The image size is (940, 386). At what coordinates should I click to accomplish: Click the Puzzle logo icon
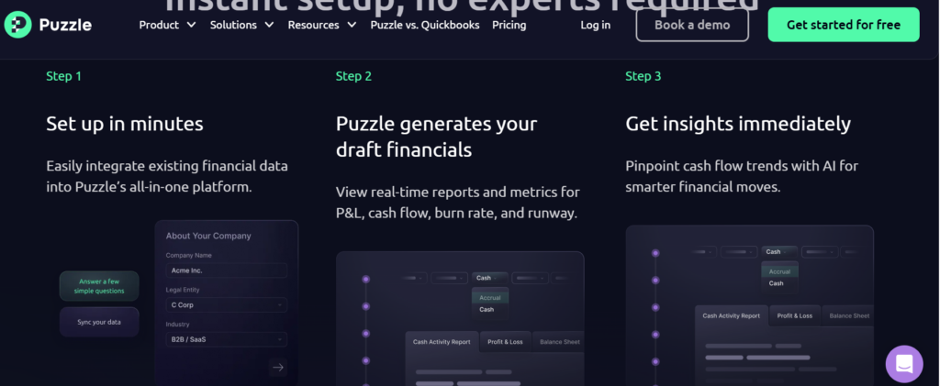click(17, 25)
